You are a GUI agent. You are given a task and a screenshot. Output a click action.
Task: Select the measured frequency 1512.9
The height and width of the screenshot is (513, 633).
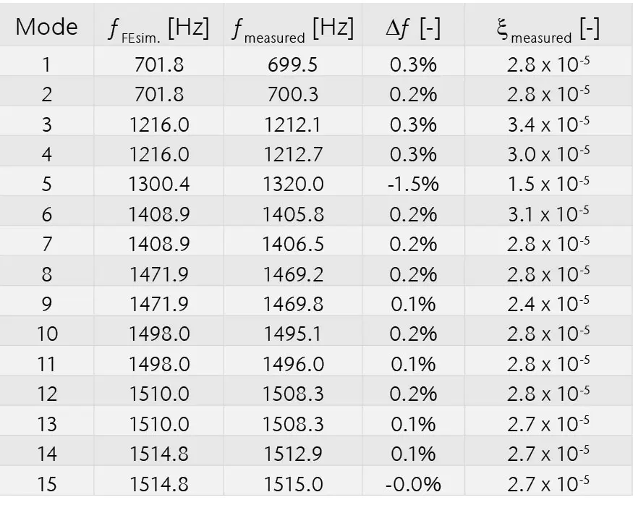(x=292, y=454)
